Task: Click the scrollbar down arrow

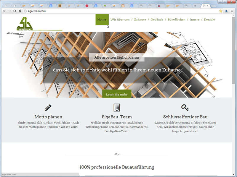Action: click(x=233, y=175)
